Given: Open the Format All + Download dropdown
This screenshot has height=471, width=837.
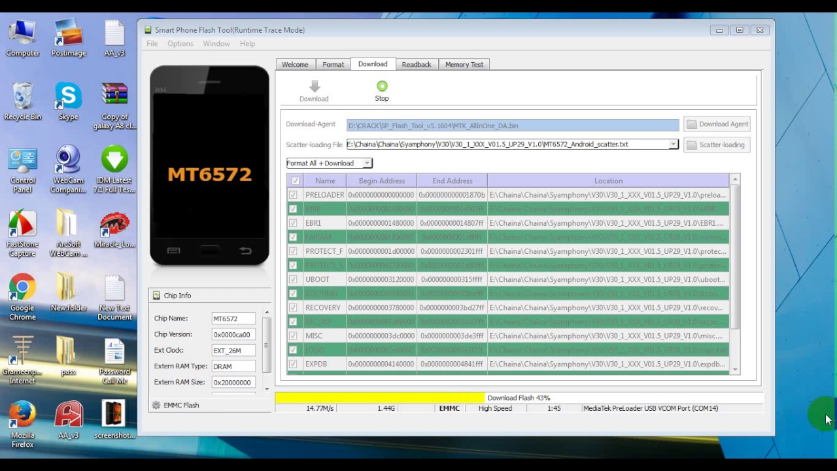Looking at the screenshot, I should pos(329,164).
